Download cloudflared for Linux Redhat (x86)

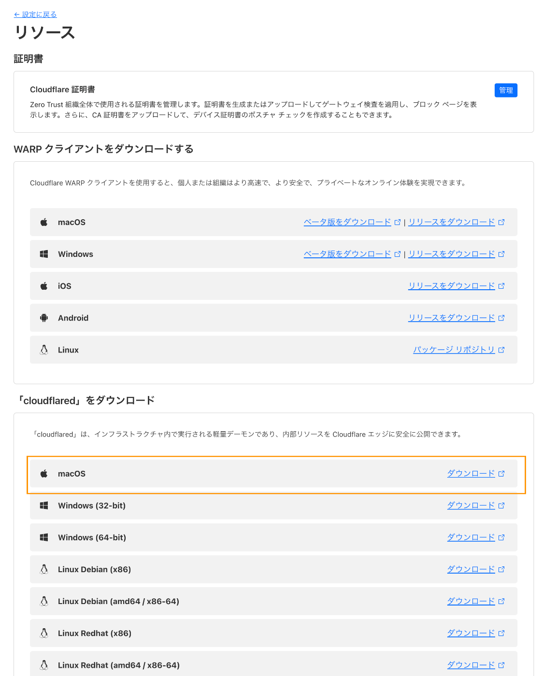click(x=471, y=633)
